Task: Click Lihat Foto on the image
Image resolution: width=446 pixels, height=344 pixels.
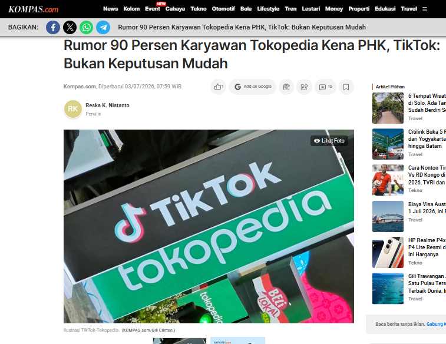Action: coord(329,141)
